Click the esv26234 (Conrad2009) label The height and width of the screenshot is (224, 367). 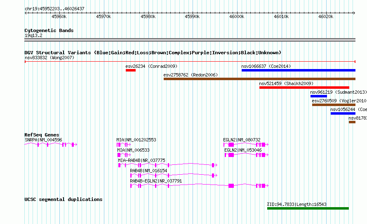[x=151, y=66]
